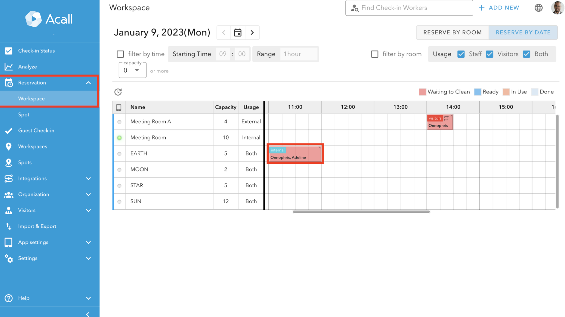Expand the Settings menu chevron
The height and width of the screenshot is (317, 565).
88,258
